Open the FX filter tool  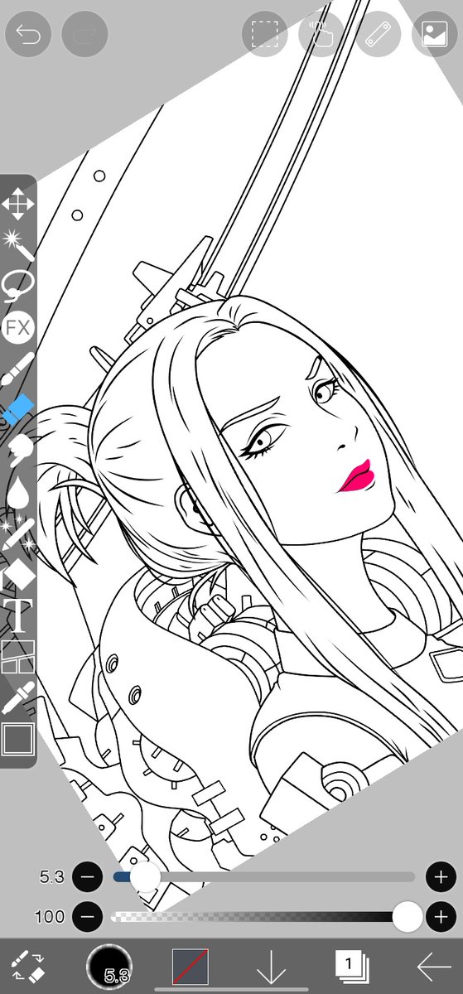(x=17, y=328)
